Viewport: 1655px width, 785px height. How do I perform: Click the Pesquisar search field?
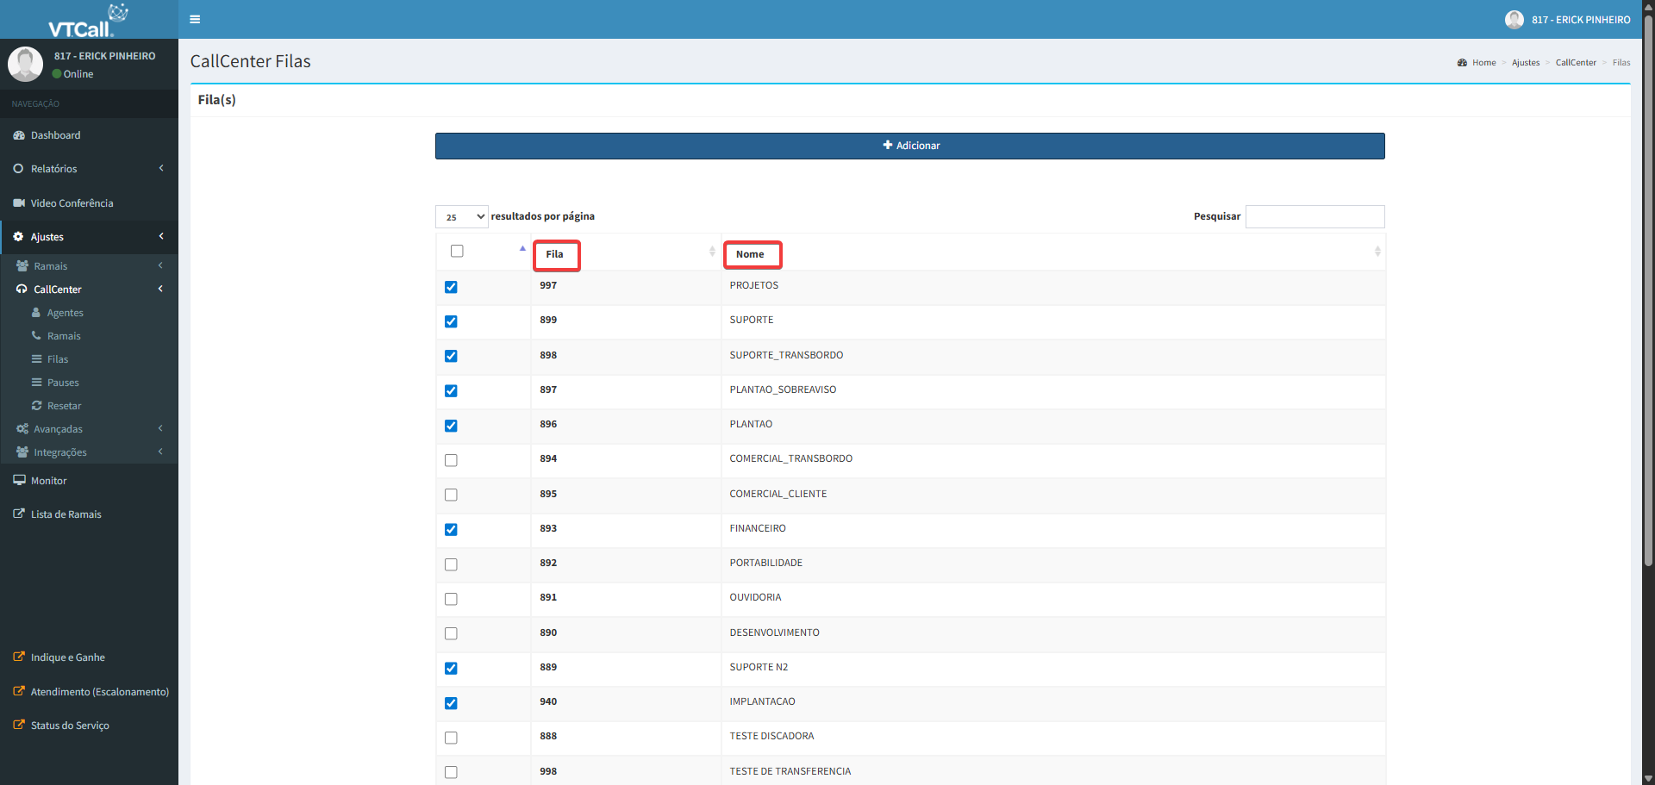(x=1315, y=216)
